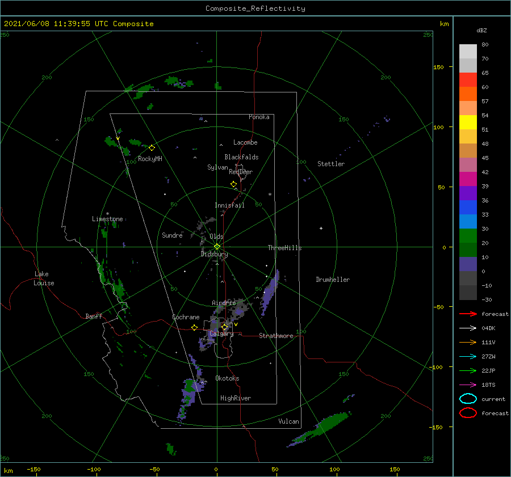Click the white 04DK arrow in legend
The height and width of the screenshot is (477, 511).
tap(468, 328)
